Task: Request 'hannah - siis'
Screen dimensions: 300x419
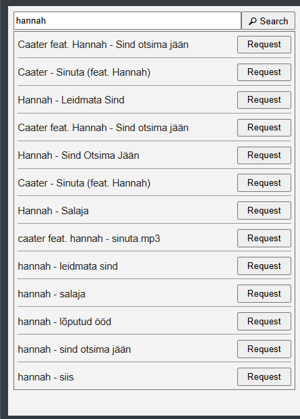Action: pyautogui.click(x=264, y=377)
